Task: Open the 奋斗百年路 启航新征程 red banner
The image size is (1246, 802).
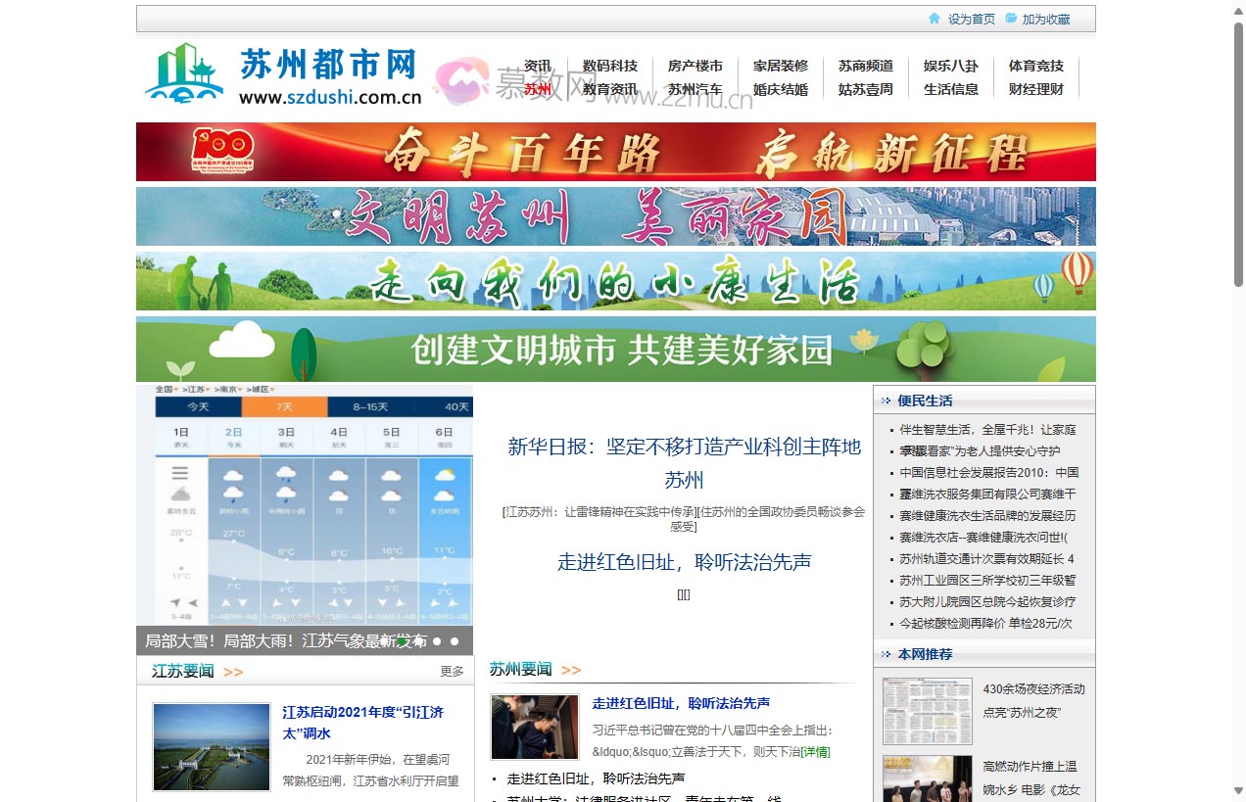Action: pos(615,152)
